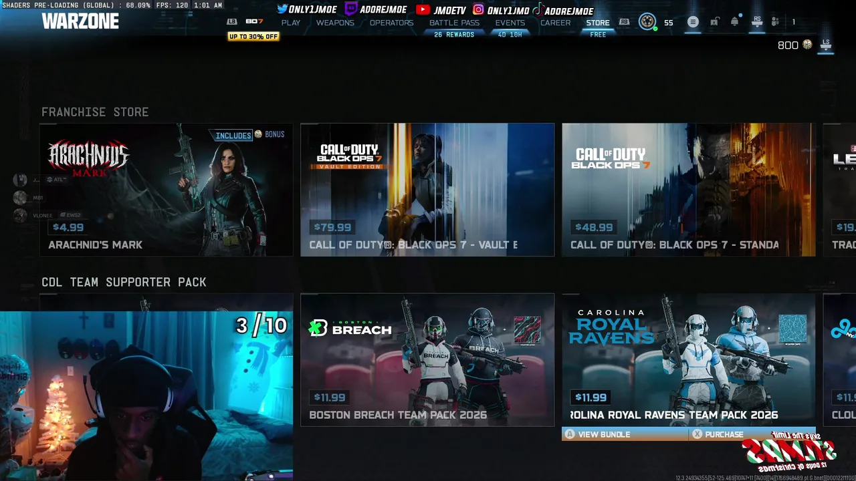
Task: Open the Career tab
Action: tap(556, 23)
